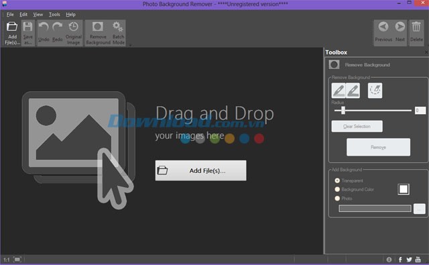This screenshot has height=265, width=429.
Task: Close the Toolbox panel
Action: (426, 52)
